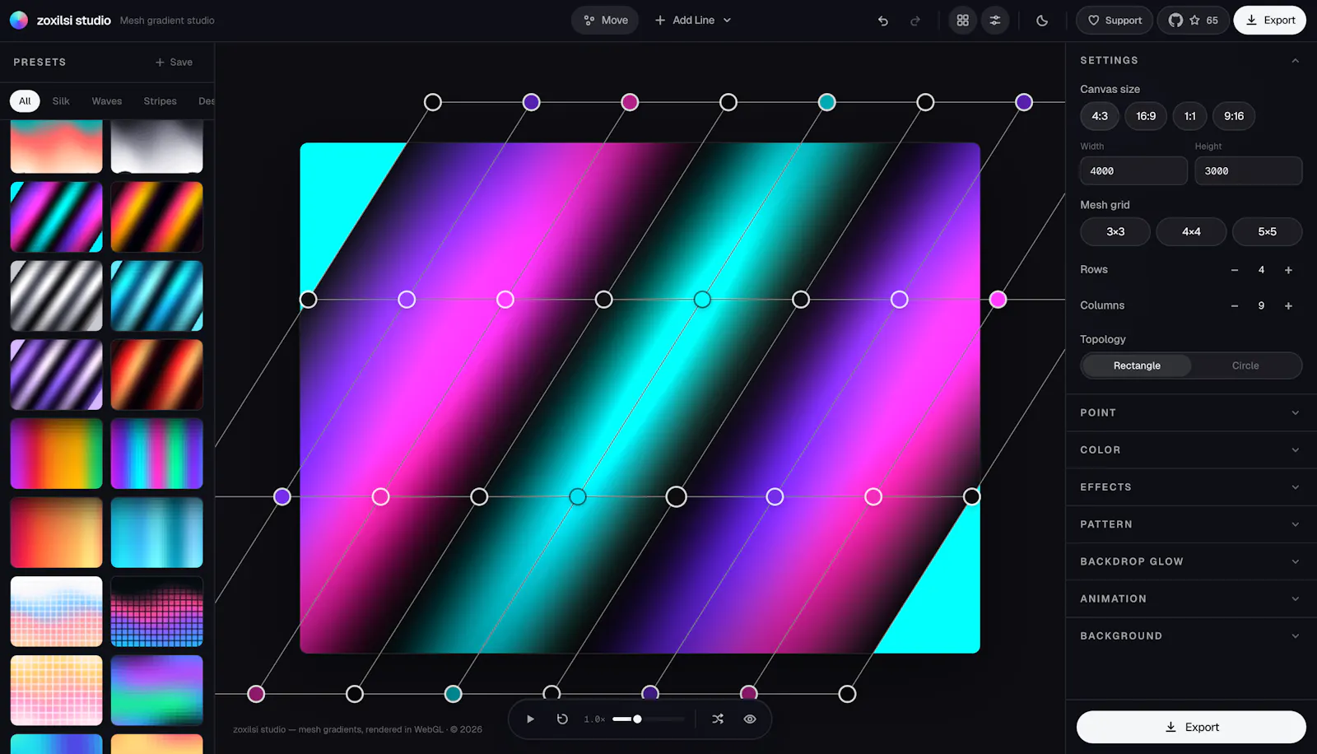Select the magenta mesh point on right edge
The width and height of the screenshot is (1317, 754).
point(998,300)
